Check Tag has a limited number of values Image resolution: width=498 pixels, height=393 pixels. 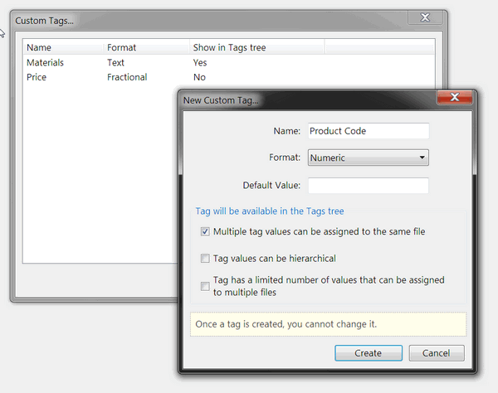point(205,286)
